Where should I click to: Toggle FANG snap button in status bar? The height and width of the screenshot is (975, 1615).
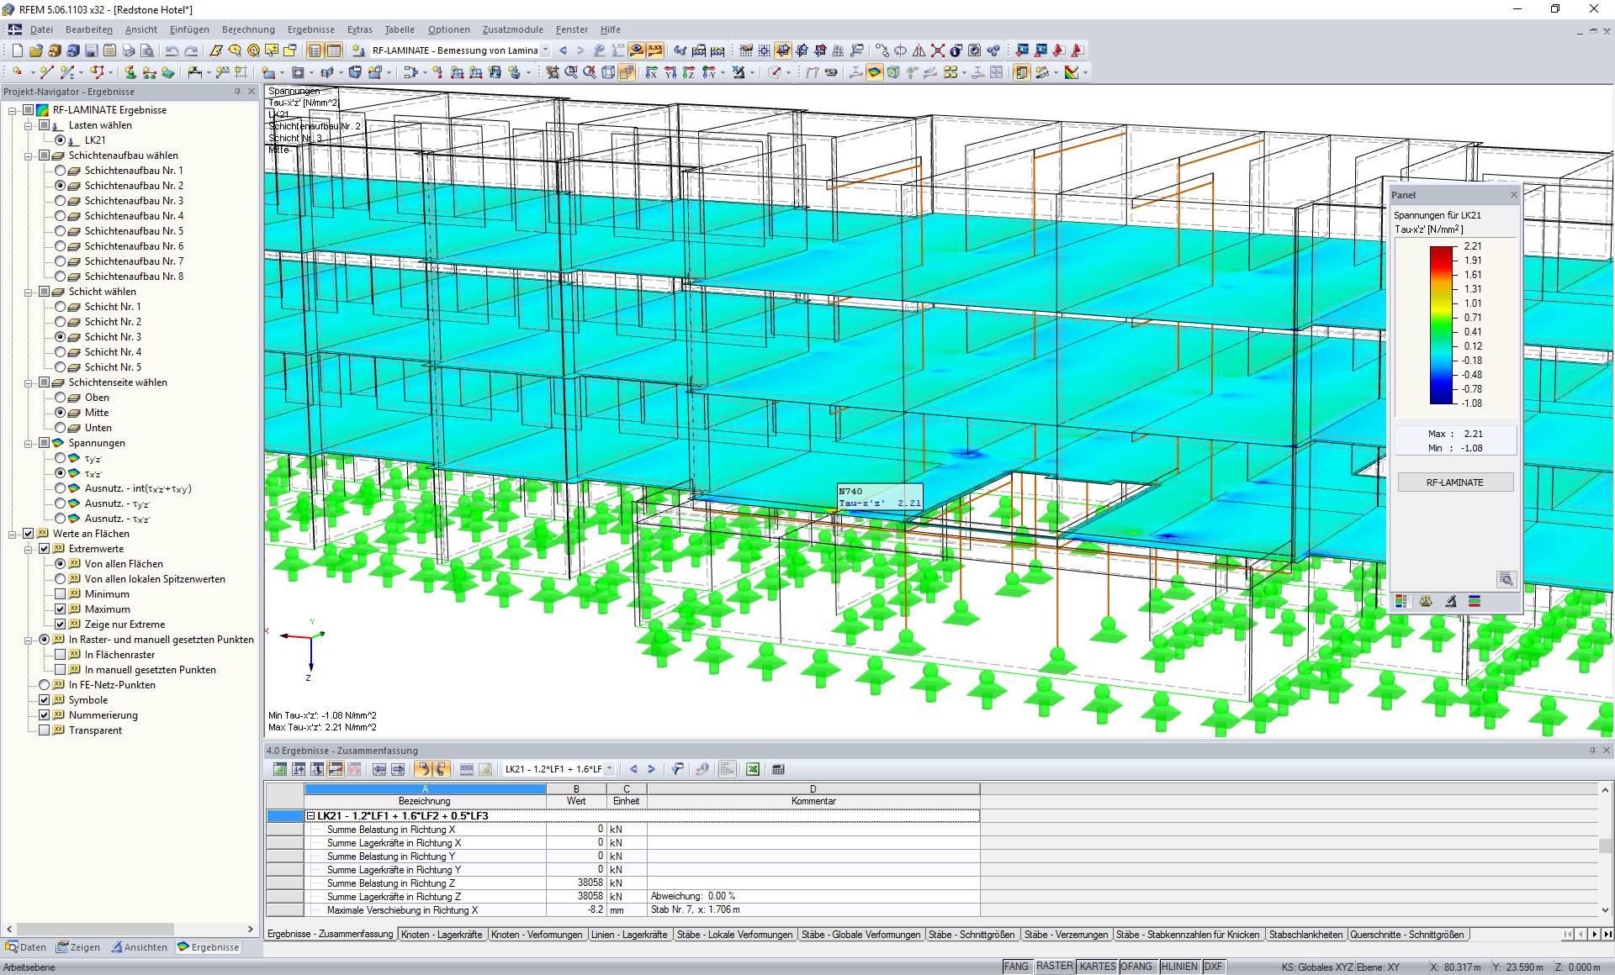[1016, 967]
